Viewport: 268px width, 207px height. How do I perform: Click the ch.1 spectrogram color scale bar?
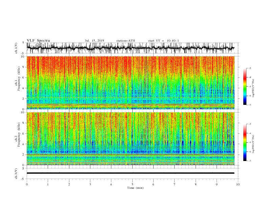point(245,87)
